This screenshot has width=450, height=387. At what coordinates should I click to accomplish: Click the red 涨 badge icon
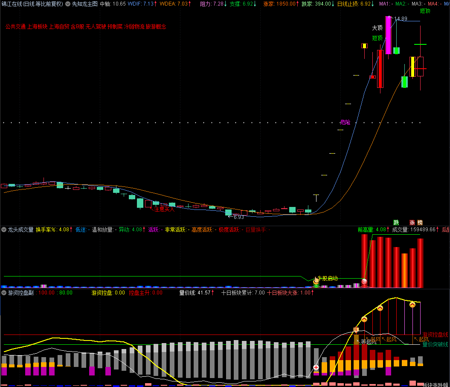click(x=412, y=222)
